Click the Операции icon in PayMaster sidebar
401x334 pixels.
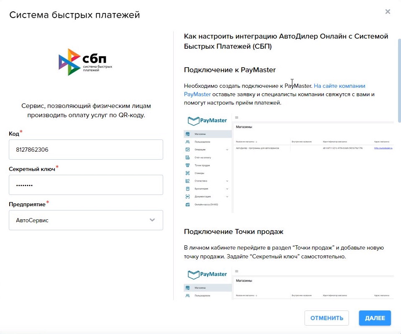pyautogui.click(x=187, y=150)
